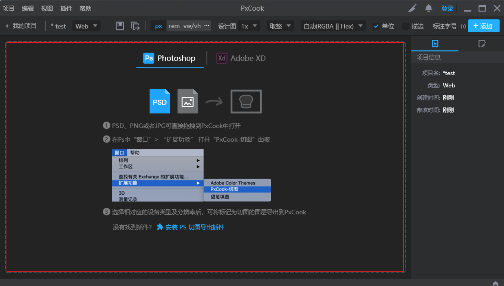Open the 编辑 menu
This screenshot has width=504, height=286.
point(28,8)
